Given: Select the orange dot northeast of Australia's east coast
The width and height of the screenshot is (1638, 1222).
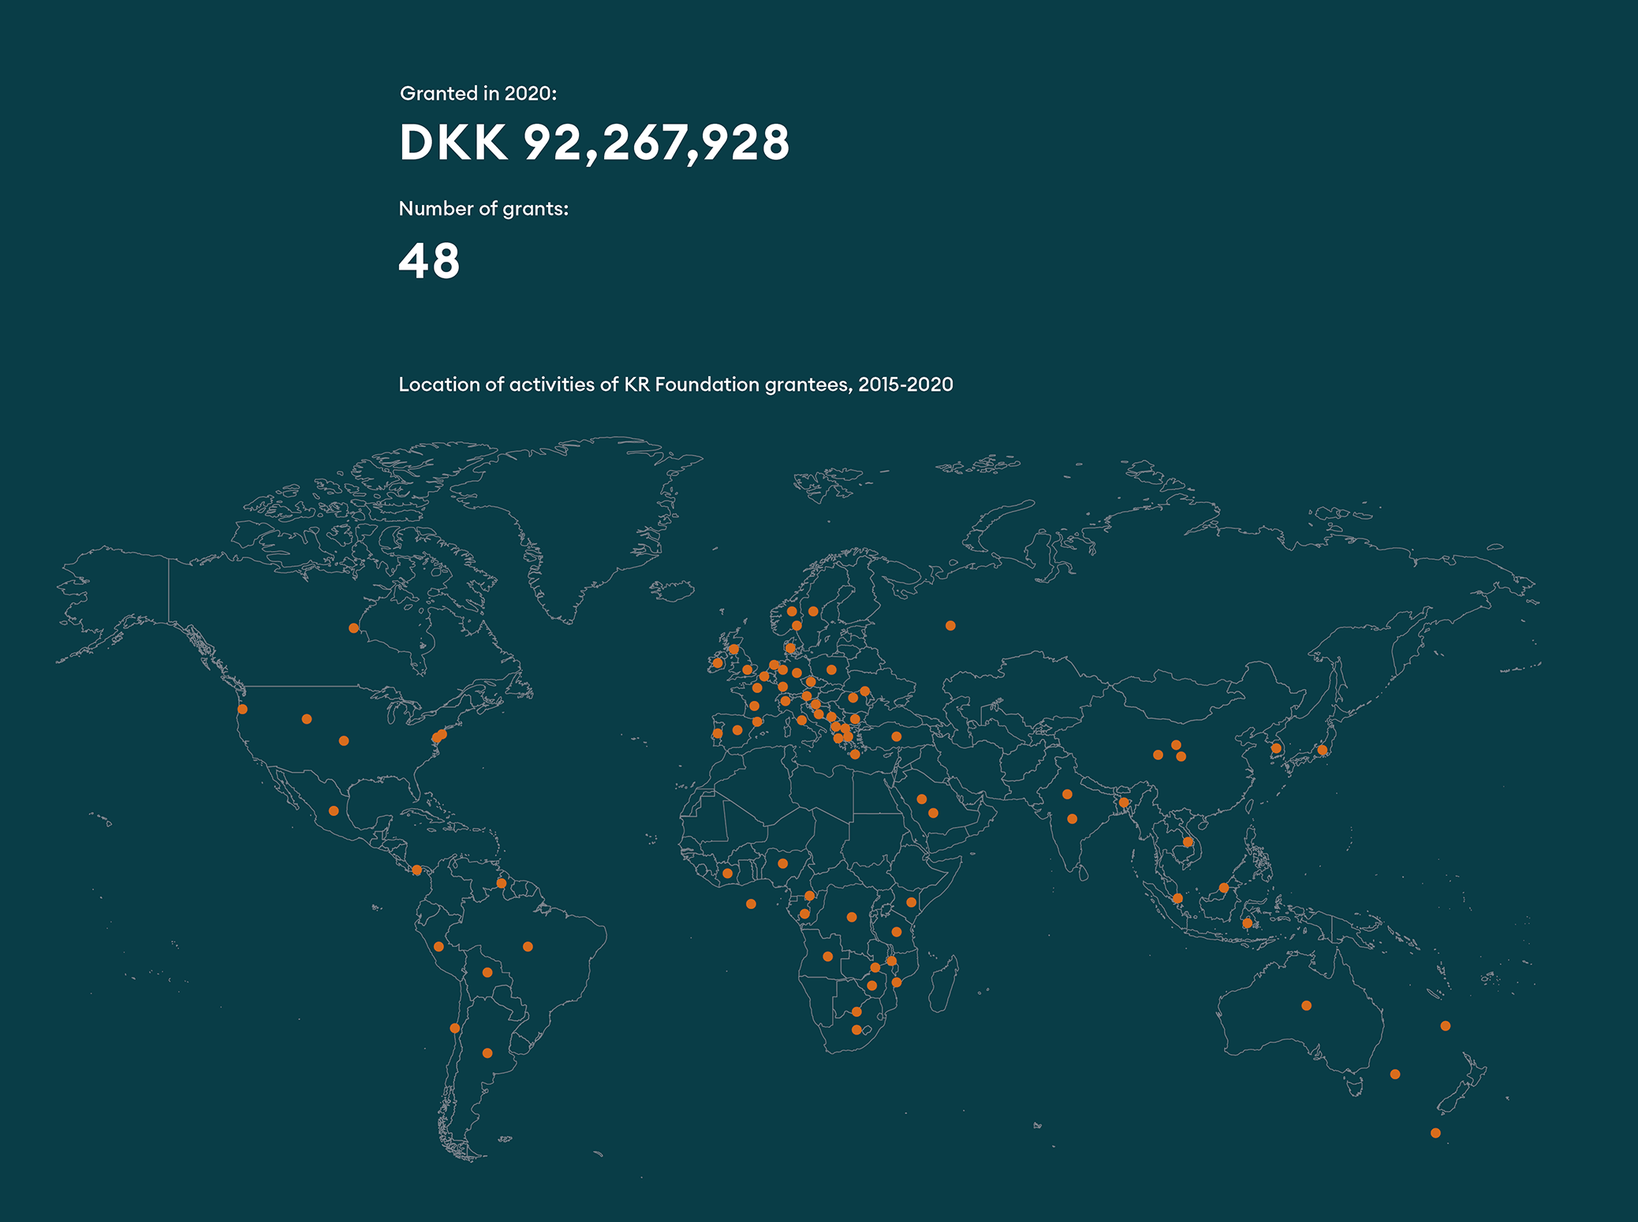Looking at the screenshot, I should [1446, 1026].
